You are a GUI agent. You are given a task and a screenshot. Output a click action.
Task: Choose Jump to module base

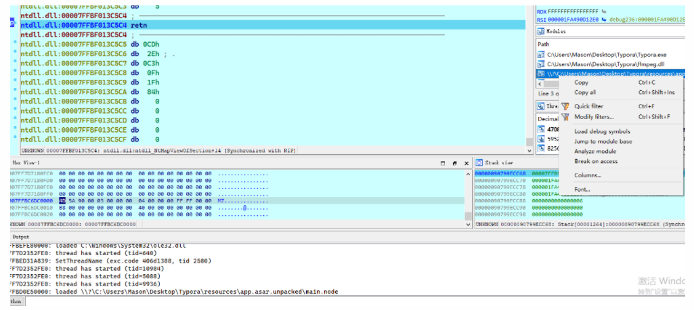[603, 141]
